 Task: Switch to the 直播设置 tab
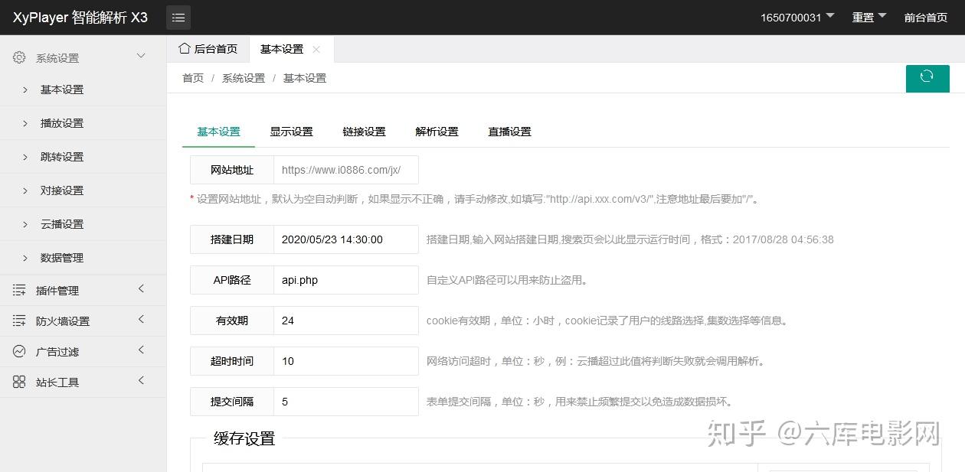click(509, 132)
